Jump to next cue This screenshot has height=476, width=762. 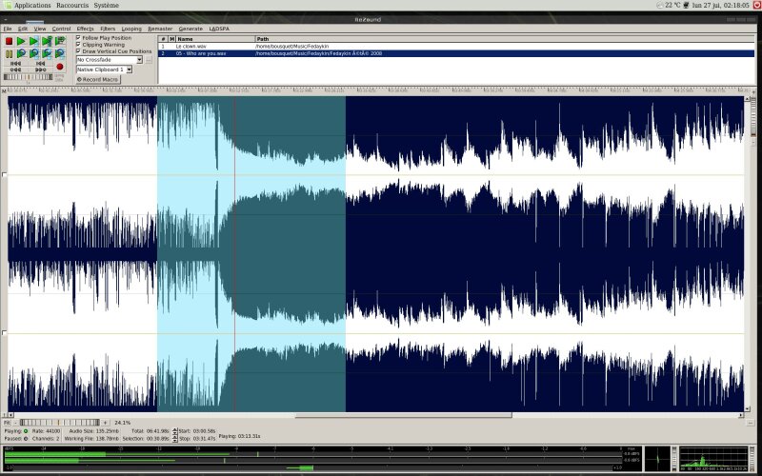40,69
